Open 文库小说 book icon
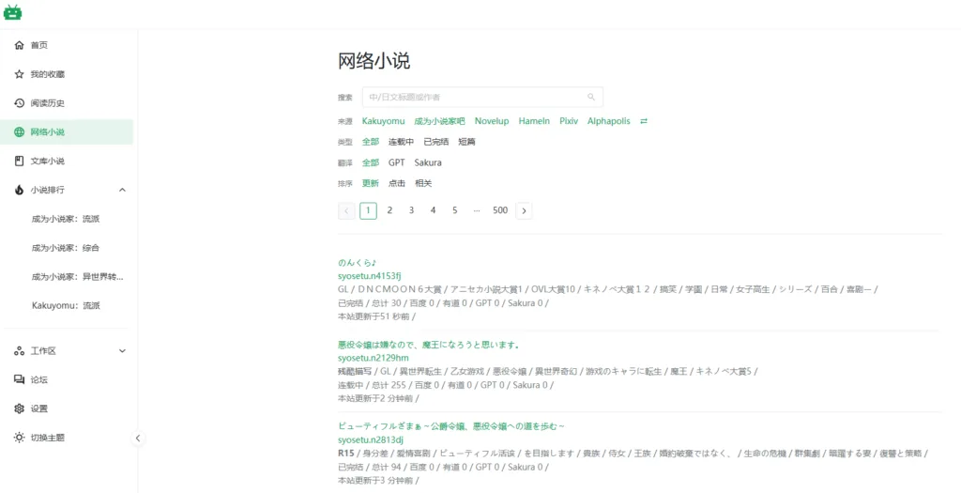 coord(20,162)
